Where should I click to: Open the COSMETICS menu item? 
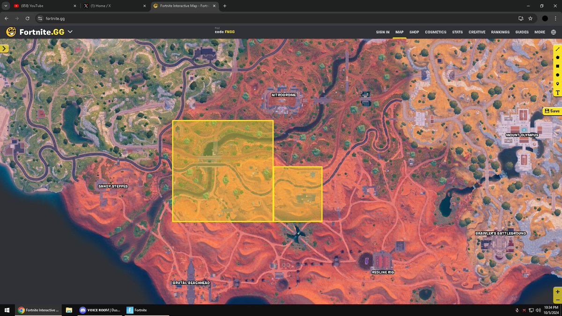click(436, 32)
